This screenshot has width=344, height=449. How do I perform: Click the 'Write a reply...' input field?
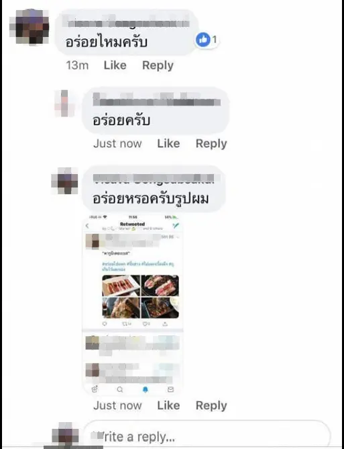point(207,435)
